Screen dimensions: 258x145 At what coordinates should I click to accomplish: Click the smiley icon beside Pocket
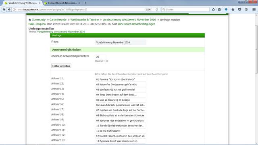click(x=246, y=10)
